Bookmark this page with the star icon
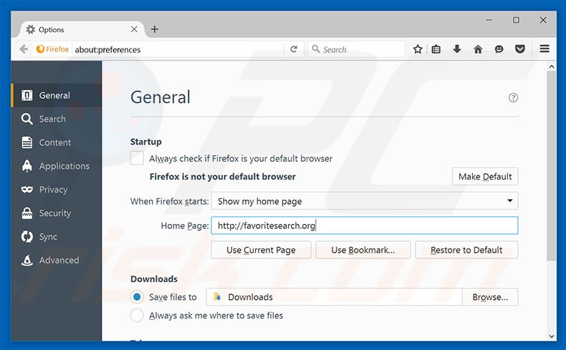The height and width of the screenshot is (350, 566). point(418,49)
